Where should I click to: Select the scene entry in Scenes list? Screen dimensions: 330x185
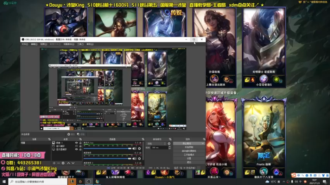pyautogui.click(x=35, y=143)
